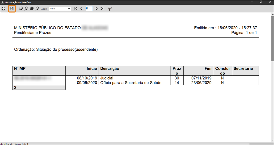The height and width of the screenshot is (145, 274).
Task: Click 'Pendências e Prazos' subtitle text
Action: pyautogui.click(x=32, y=33)
